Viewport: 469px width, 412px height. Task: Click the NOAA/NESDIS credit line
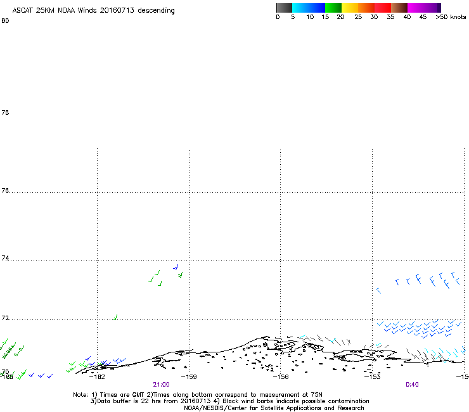(x=274, y=408)
